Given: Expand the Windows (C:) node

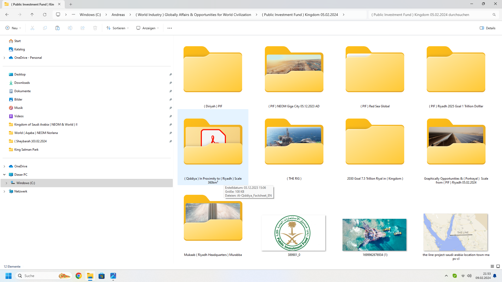Looking at the screenshot, I should point(7,183).
